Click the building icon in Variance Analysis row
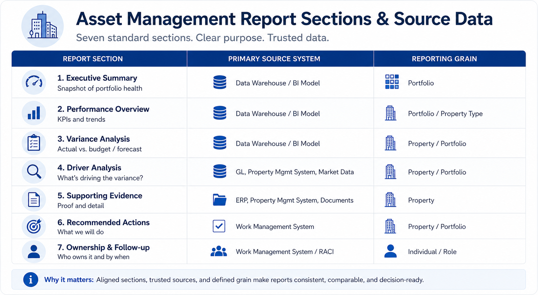This screenshot has height=295, width=538. [391, 143]
